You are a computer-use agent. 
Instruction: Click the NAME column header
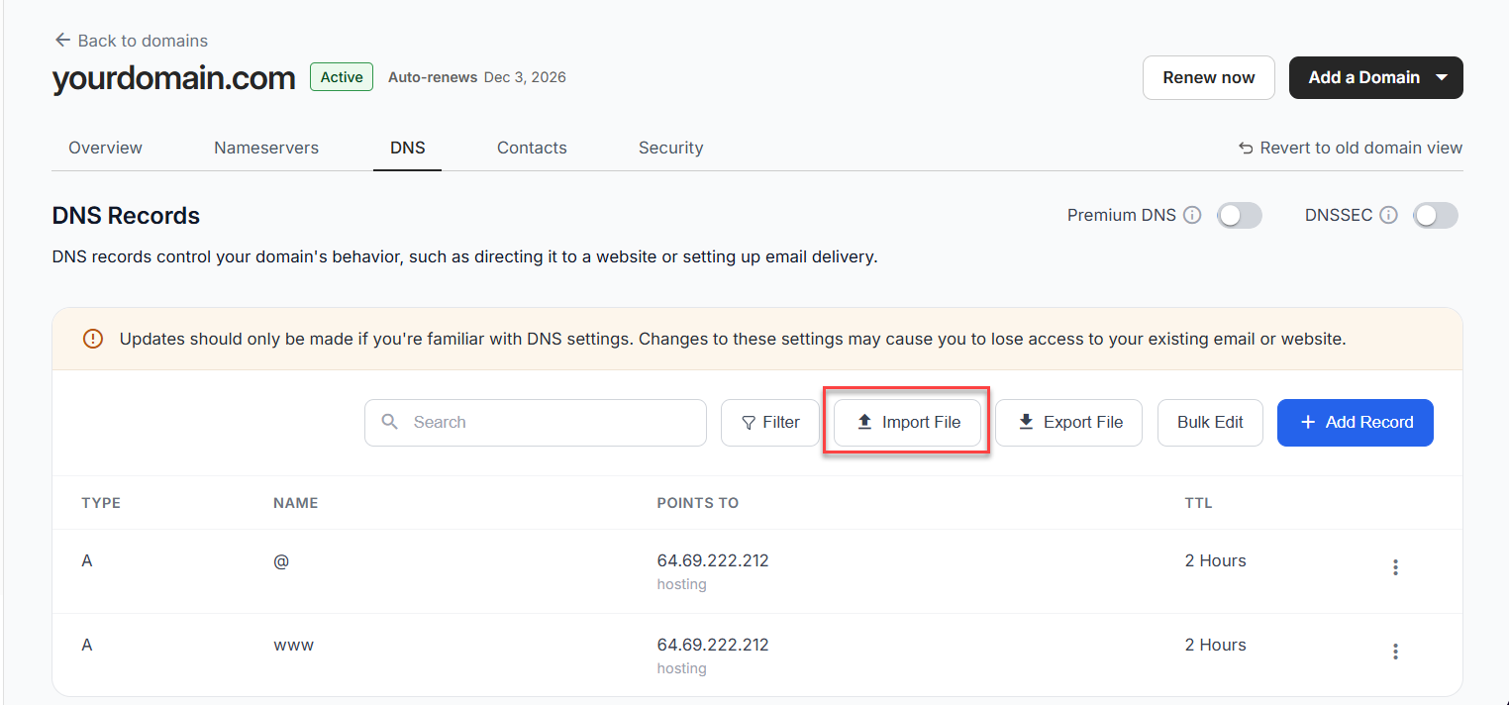(x=295, y=503)
